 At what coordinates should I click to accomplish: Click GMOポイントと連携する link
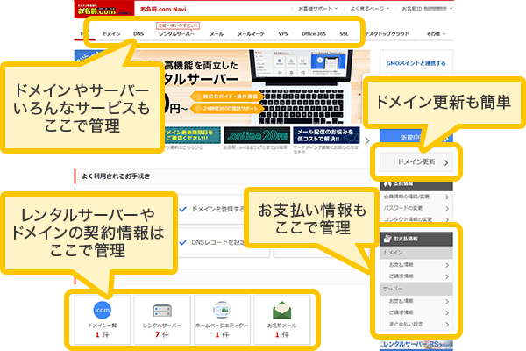pos(416,63)
